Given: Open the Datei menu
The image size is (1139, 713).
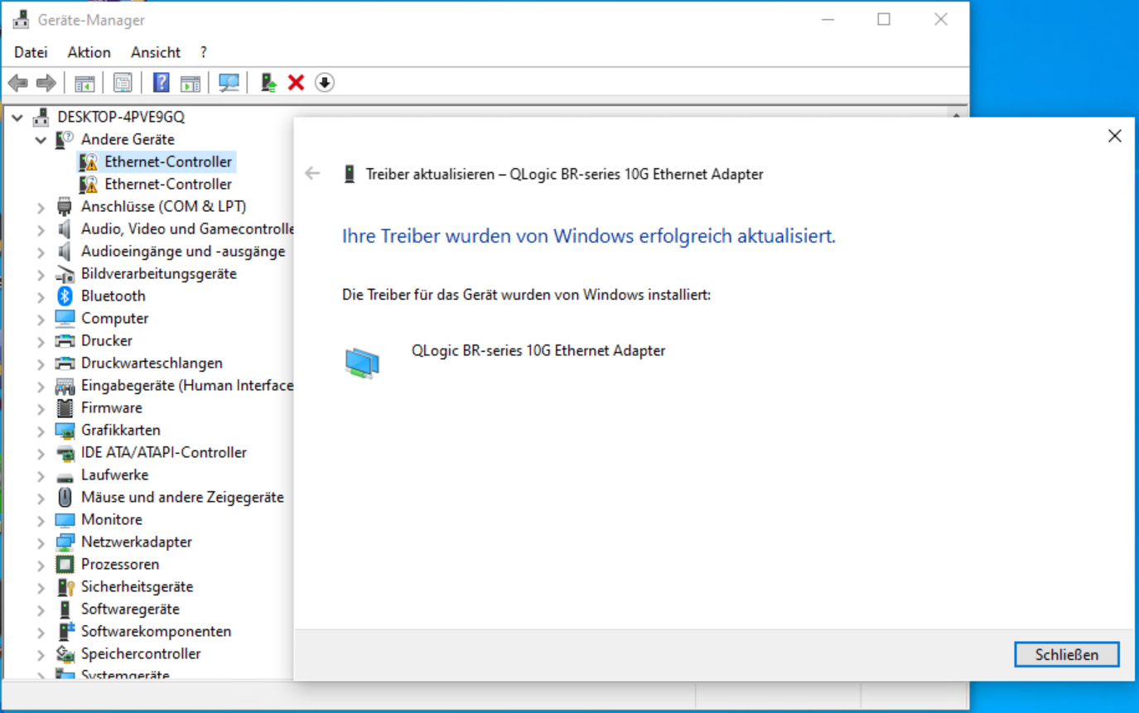Looking at the screenshot, I should (31, 52).
